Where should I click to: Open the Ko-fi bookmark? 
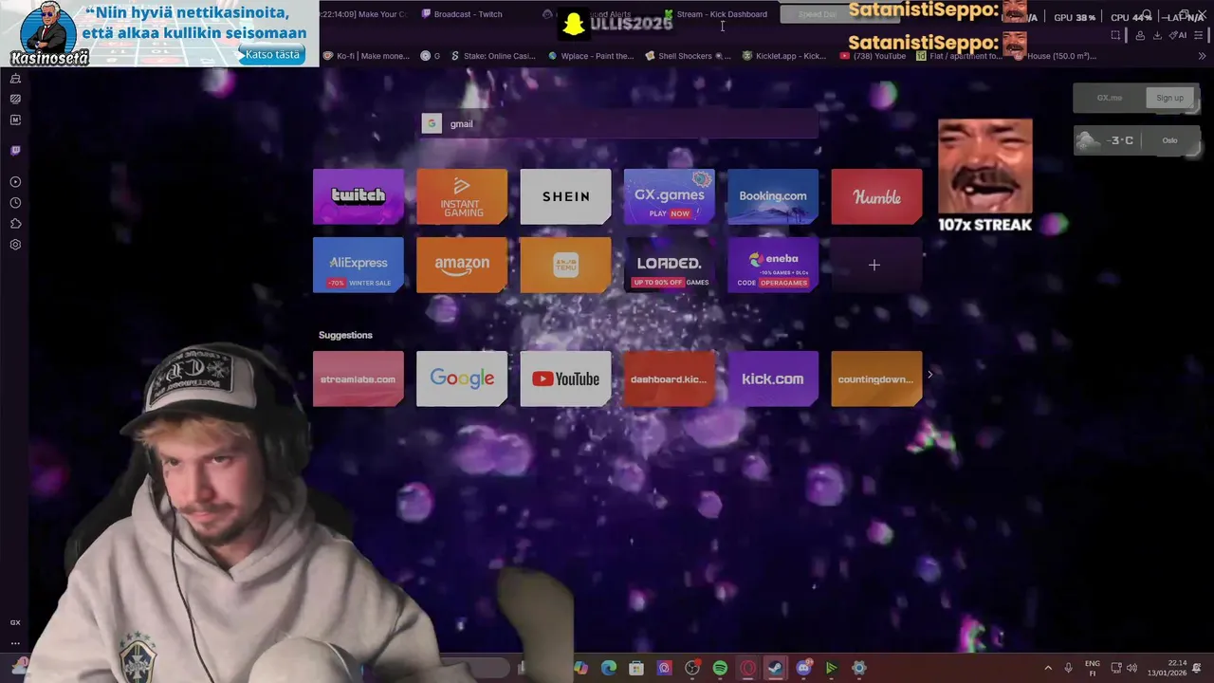pyautogui.click(x=367, y=56)
